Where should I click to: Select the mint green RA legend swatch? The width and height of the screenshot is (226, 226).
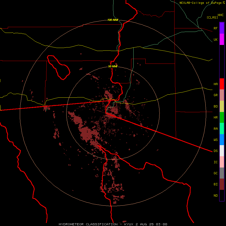pyautogui.click(x=222, y=129)
